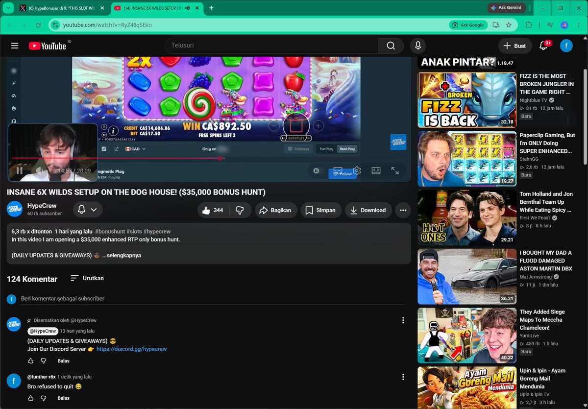588x409 pixels.
Task: Open the 'FIZZ IS BACK' video thumbnail
Action: point(467,100)
